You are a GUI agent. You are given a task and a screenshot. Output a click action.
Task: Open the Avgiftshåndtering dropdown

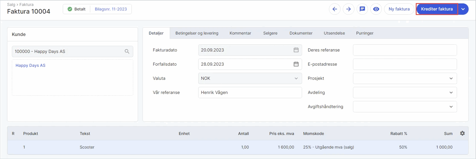pos(405,107)
